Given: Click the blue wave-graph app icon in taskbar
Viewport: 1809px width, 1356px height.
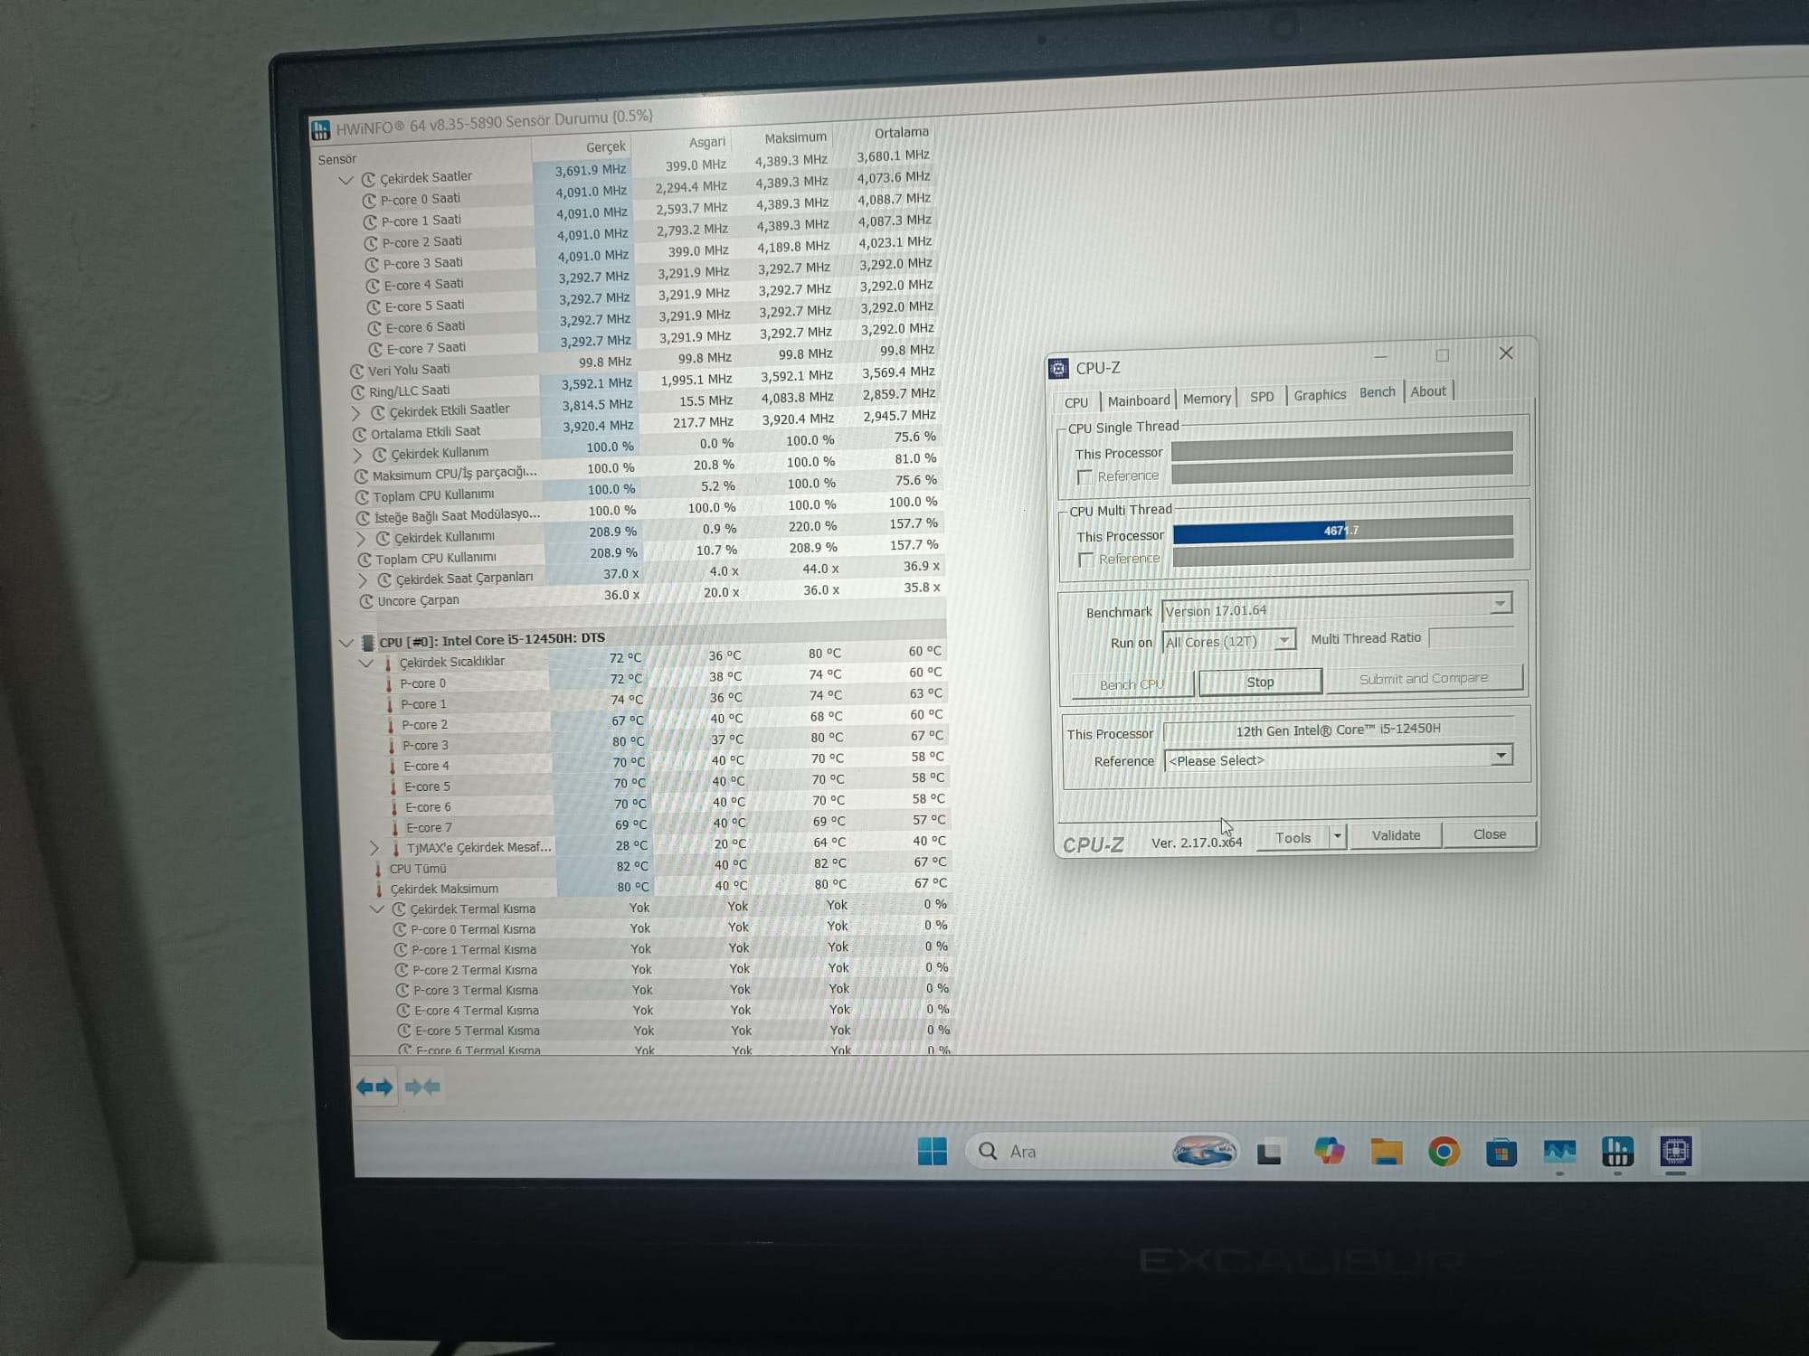Looking at the screenshot, I should click(x=1559, y=1152).
